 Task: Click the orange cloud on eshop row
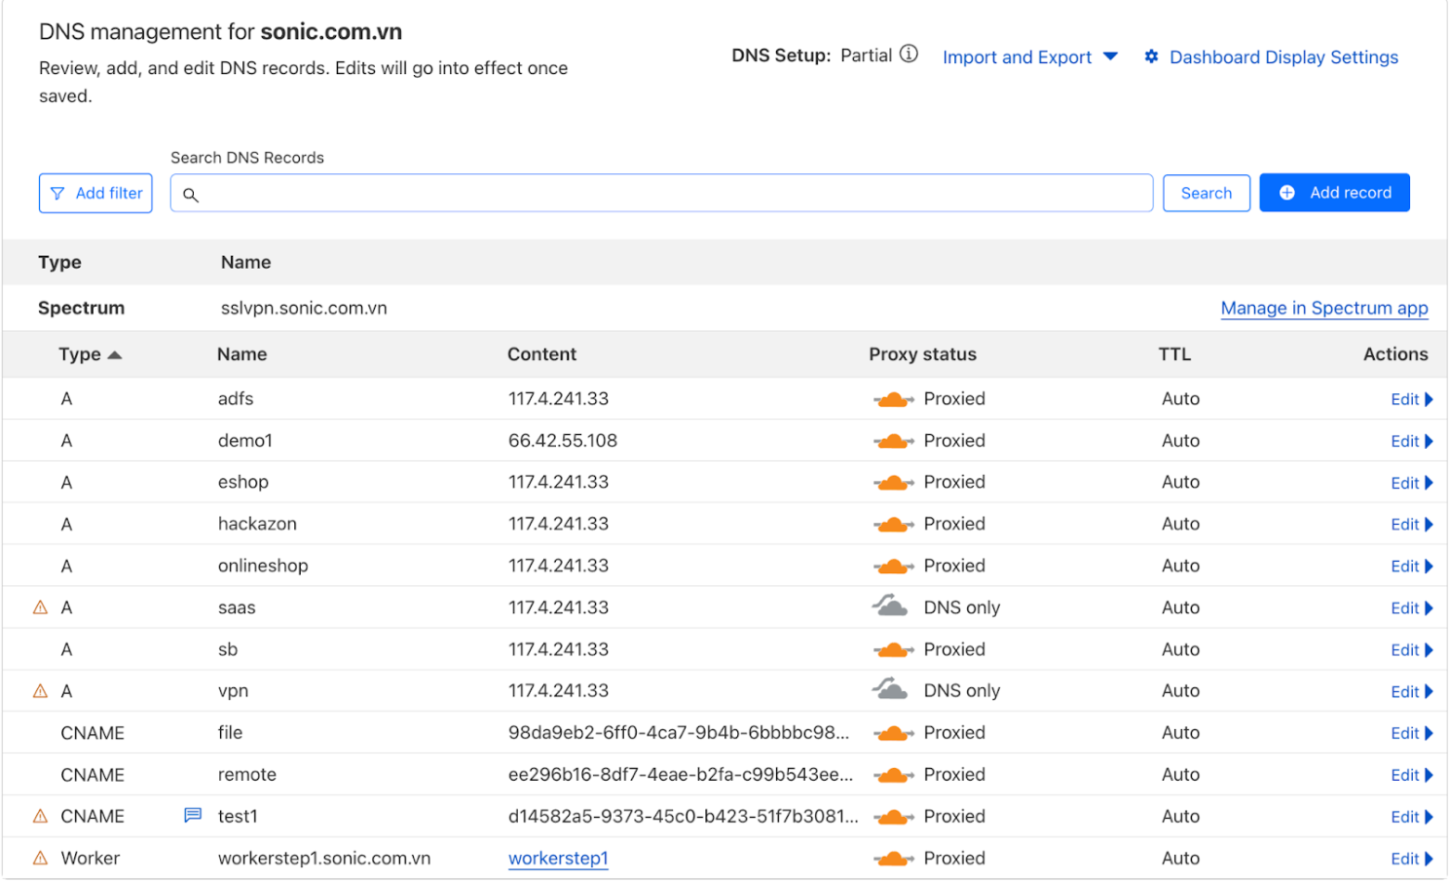coord(893,483)
